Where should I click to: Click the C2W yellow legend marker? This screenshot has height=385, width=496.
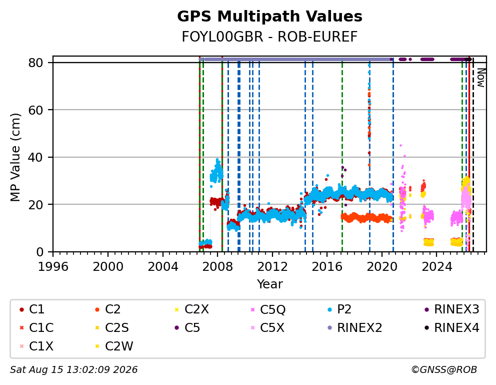(97, 346)
